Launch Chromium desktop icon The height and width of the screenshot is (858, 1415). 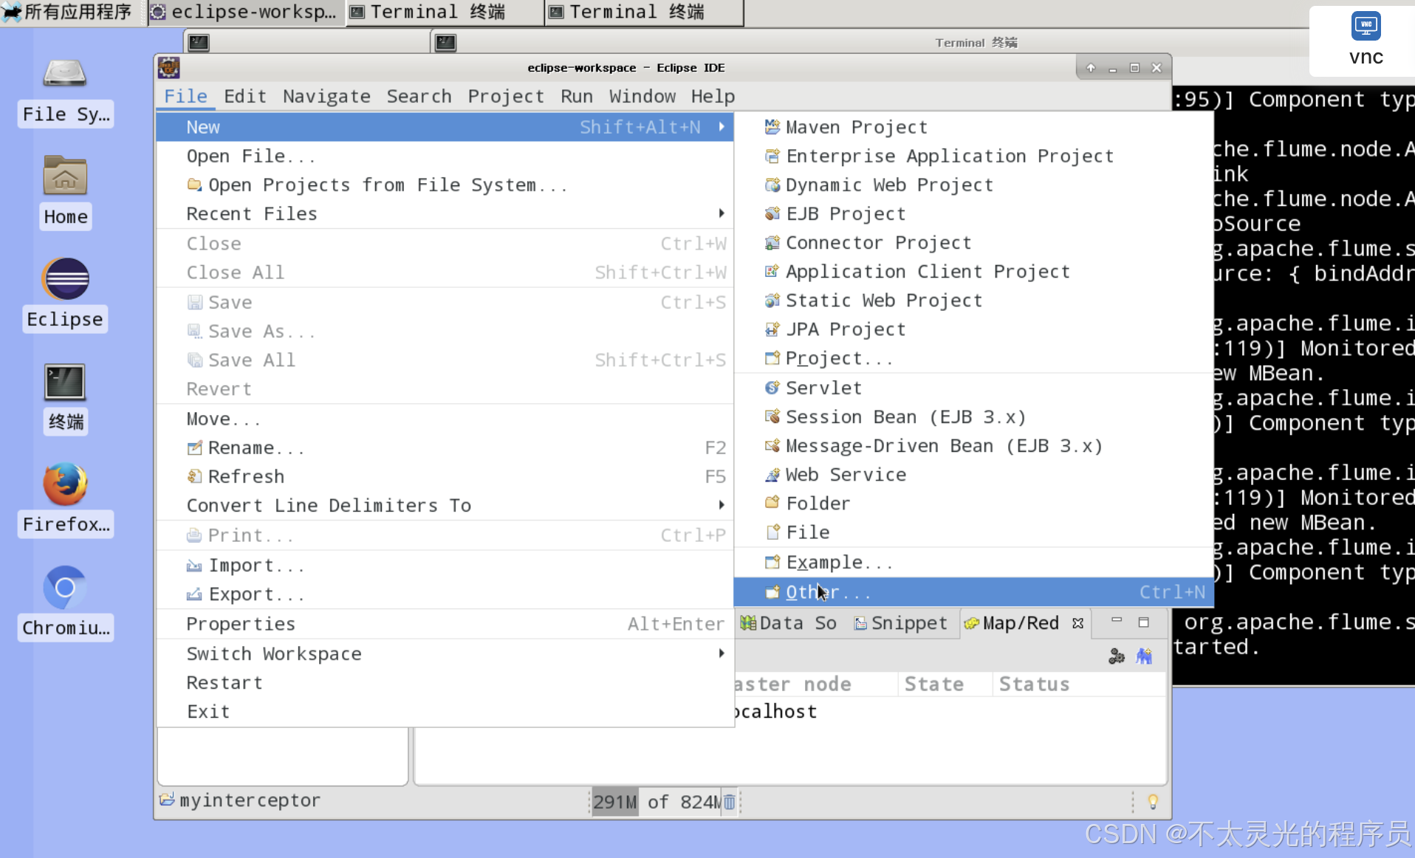point(66,603)
